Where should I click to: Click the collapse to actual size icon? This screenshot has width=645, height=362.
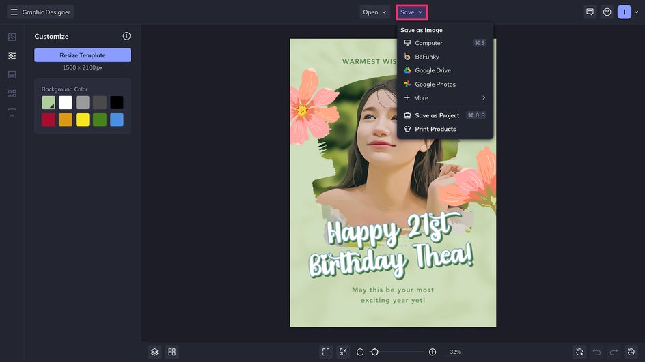[x=343, y=352]
